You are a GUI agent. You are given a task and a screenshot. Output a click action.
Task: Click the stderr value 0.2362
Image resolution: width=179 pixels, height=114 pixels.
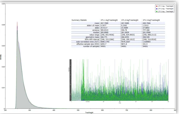point(124,25)
